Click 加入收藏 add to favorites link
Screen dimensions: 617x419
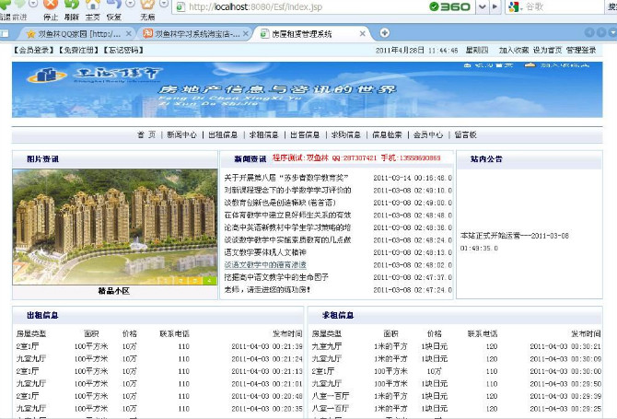pyautogui.click(x=514, y=51)
